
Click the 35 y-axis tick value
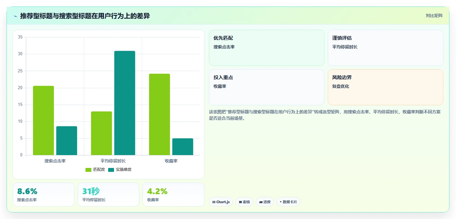pos(20,37)
